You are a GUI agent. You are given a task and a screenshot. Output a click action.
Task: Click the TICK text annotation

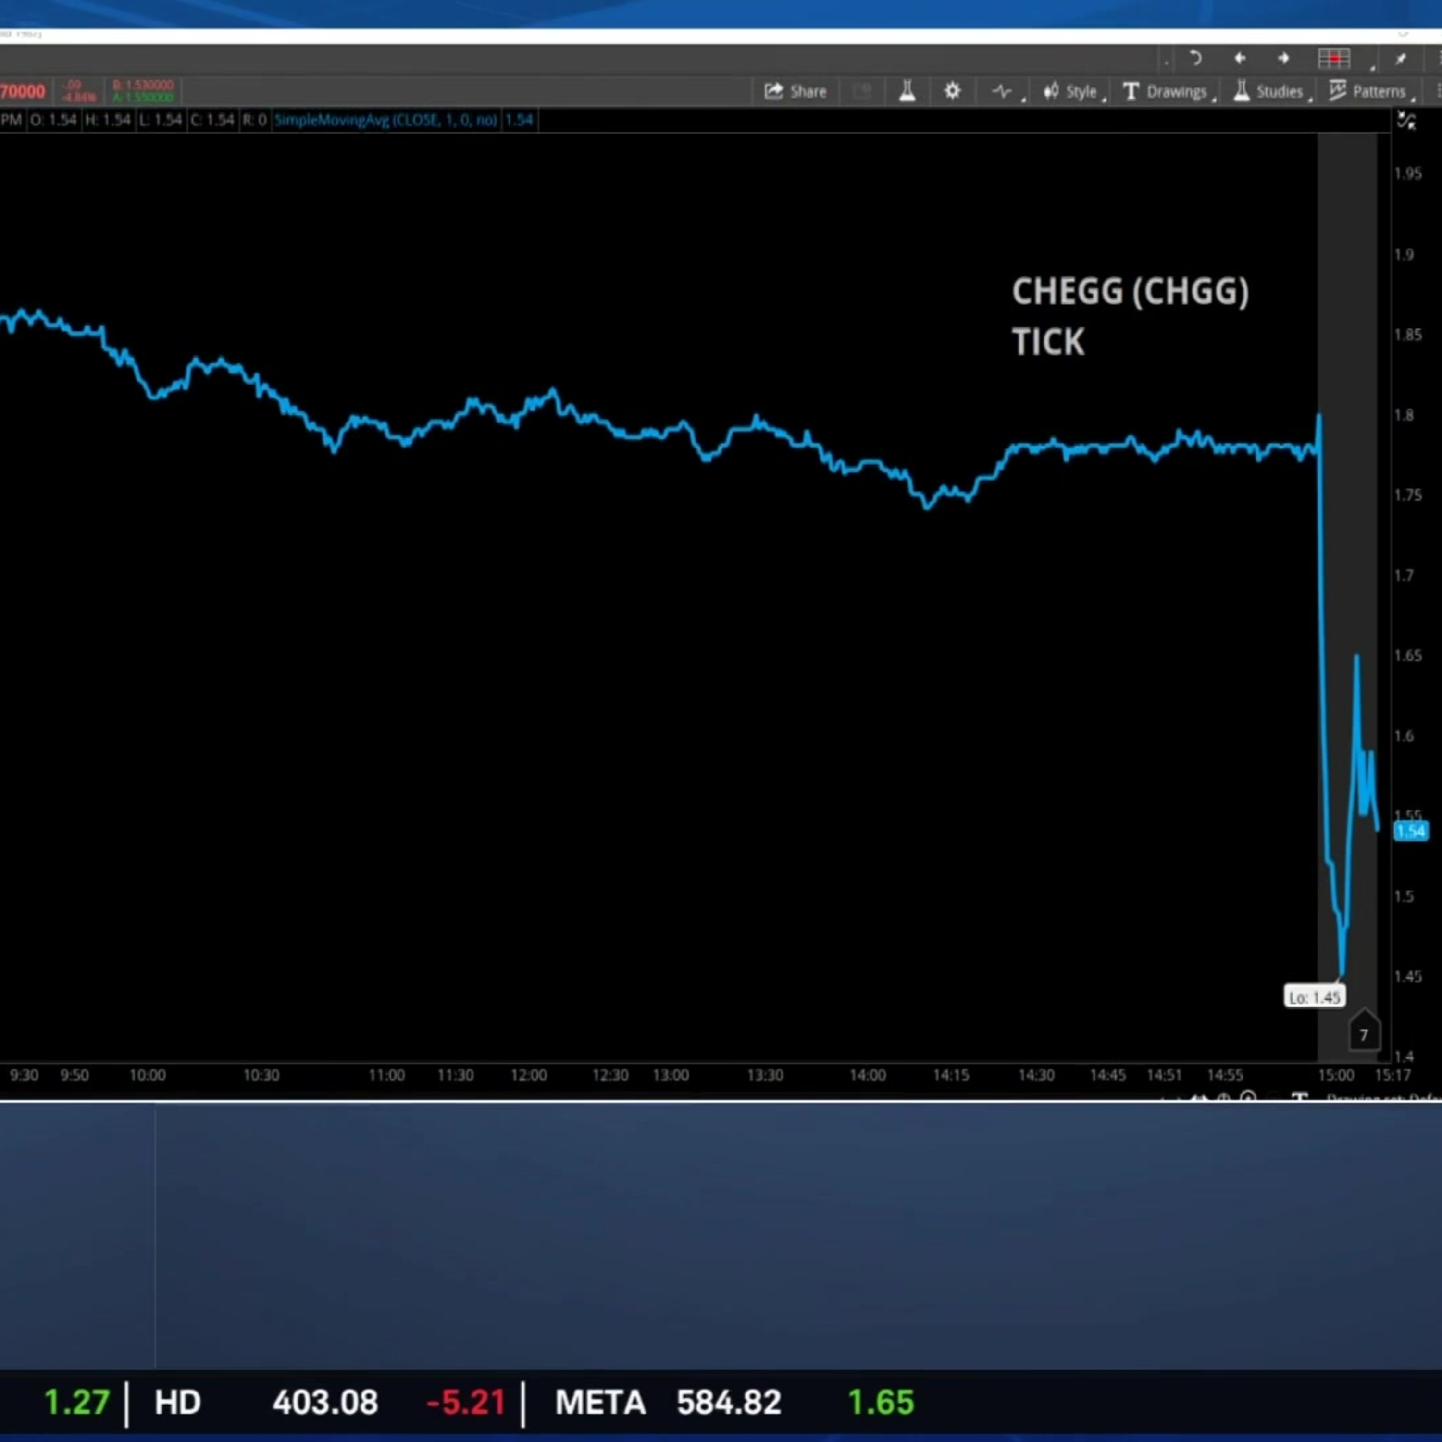1048,342
